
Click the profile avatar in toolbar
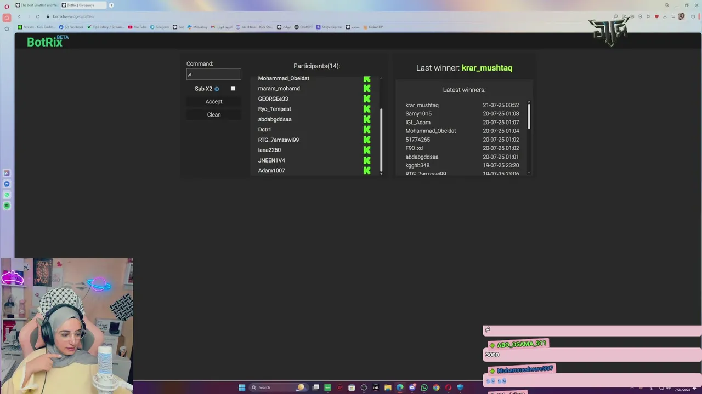click(x=682, y=16)
